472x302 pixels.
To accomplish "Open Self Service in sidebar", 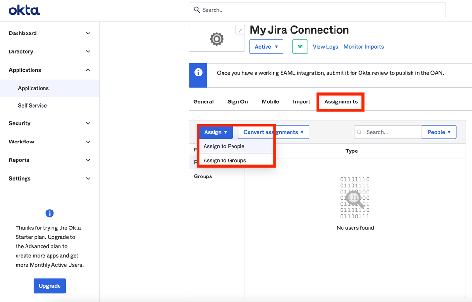I will [33, 106].
